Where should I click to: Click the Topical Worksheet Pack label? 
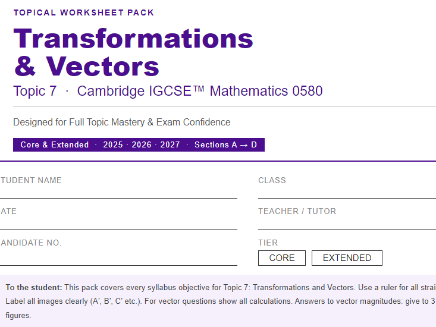[84, 12]
